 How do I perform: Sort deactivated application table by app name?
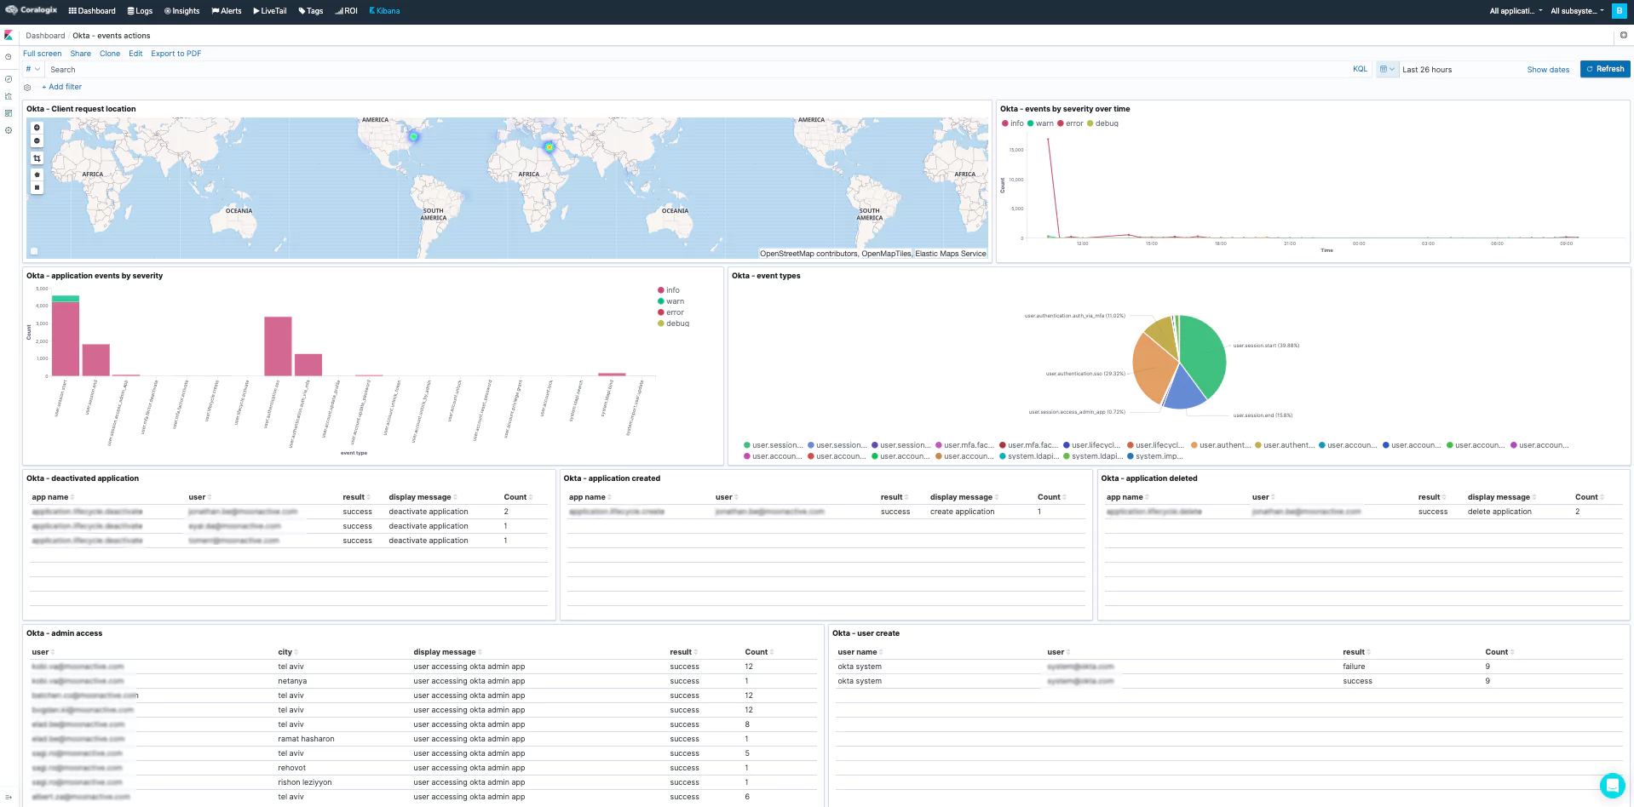pyautogui.click(x=53, y=497)
